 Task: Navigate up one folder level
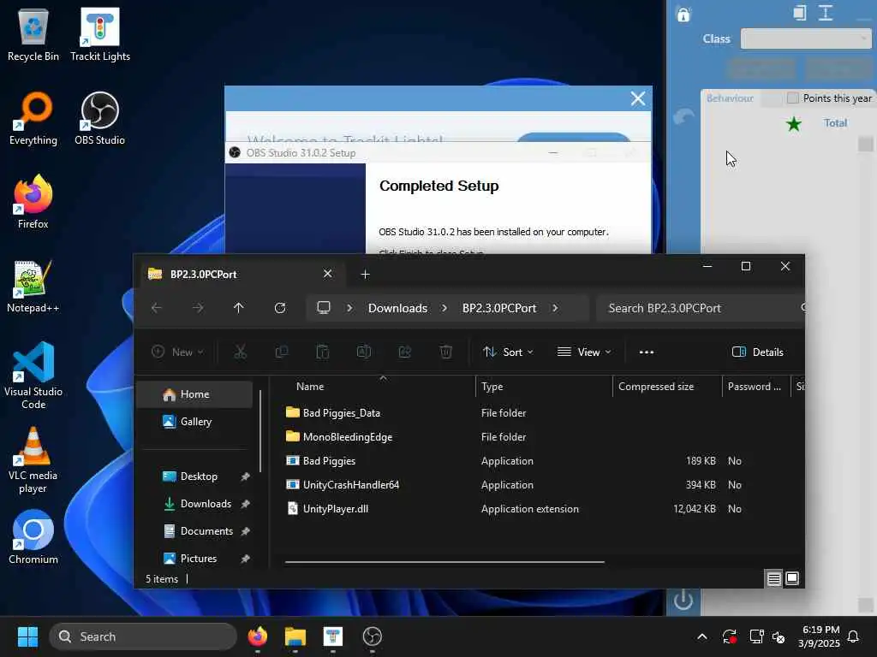239,308
